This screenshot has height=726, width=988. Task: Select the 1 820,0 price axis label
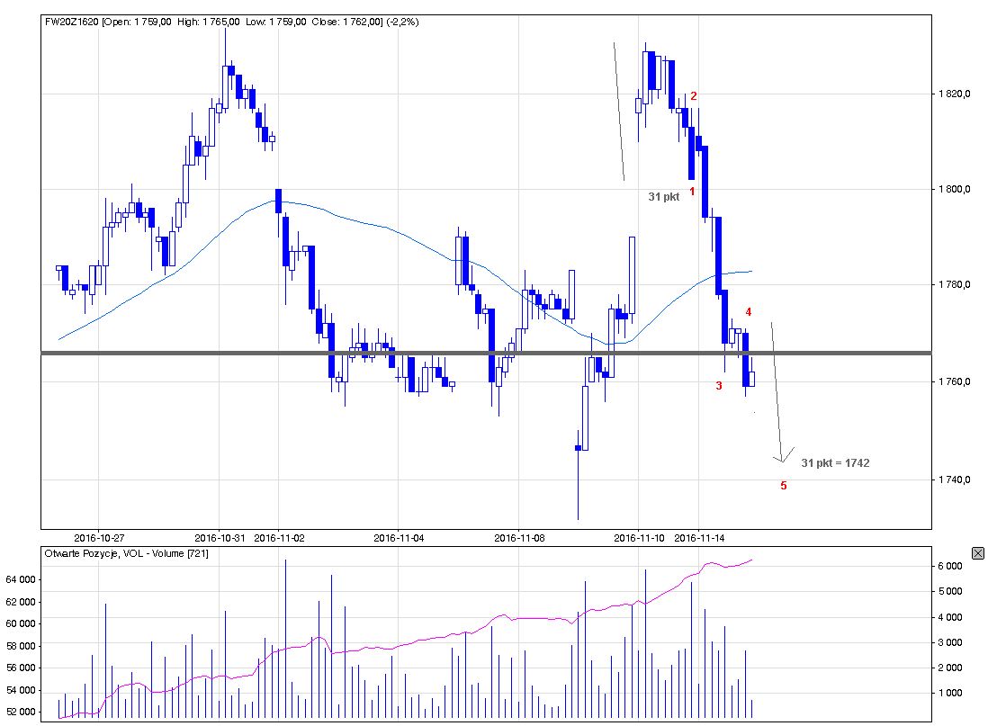pyautogui.click(x=954, y=94)
